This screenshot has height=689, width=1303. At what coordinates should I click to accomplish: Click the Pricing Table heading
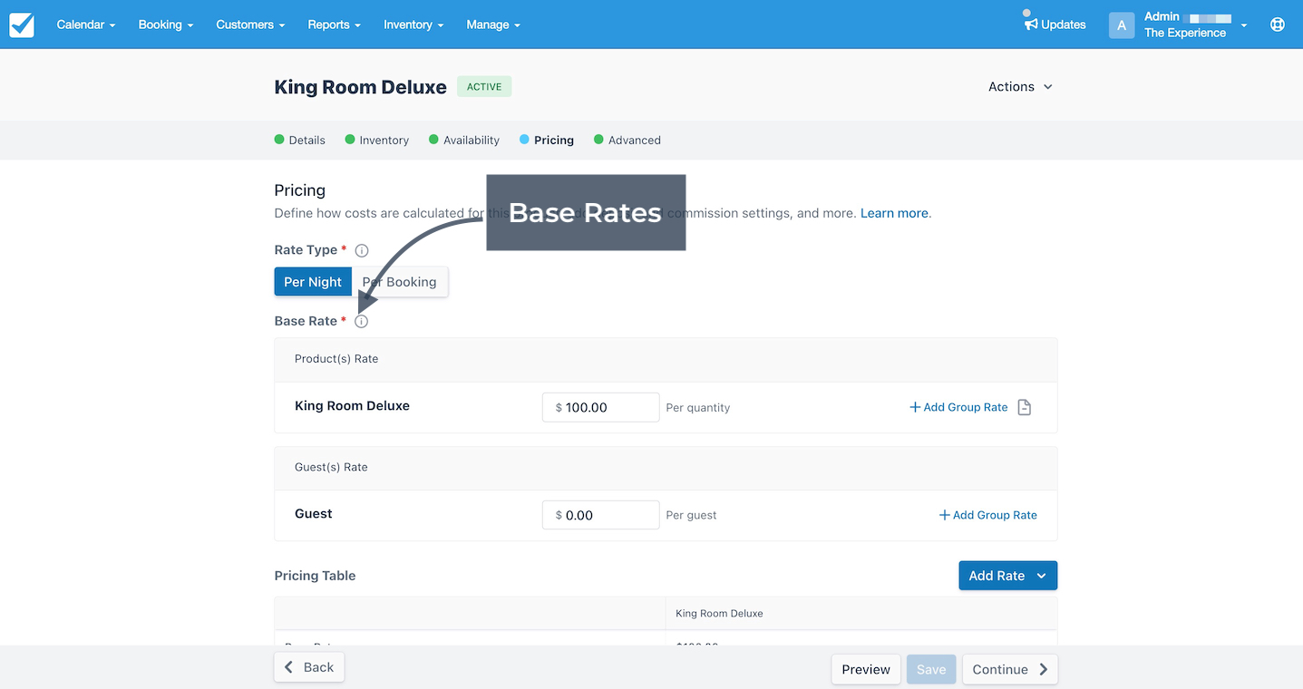(x=315, y=576)
